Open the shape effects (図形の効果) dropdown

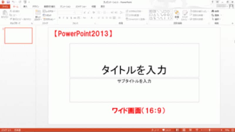pyautogui.click(x=197, y=19)
